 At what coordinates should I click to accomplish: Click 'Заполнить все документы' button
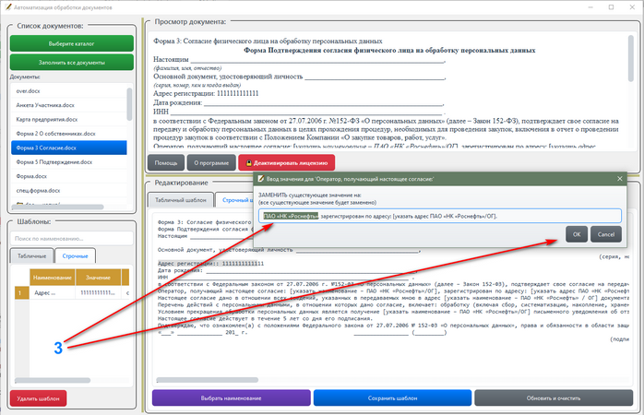pyautogui.click(x=71, y=63)
